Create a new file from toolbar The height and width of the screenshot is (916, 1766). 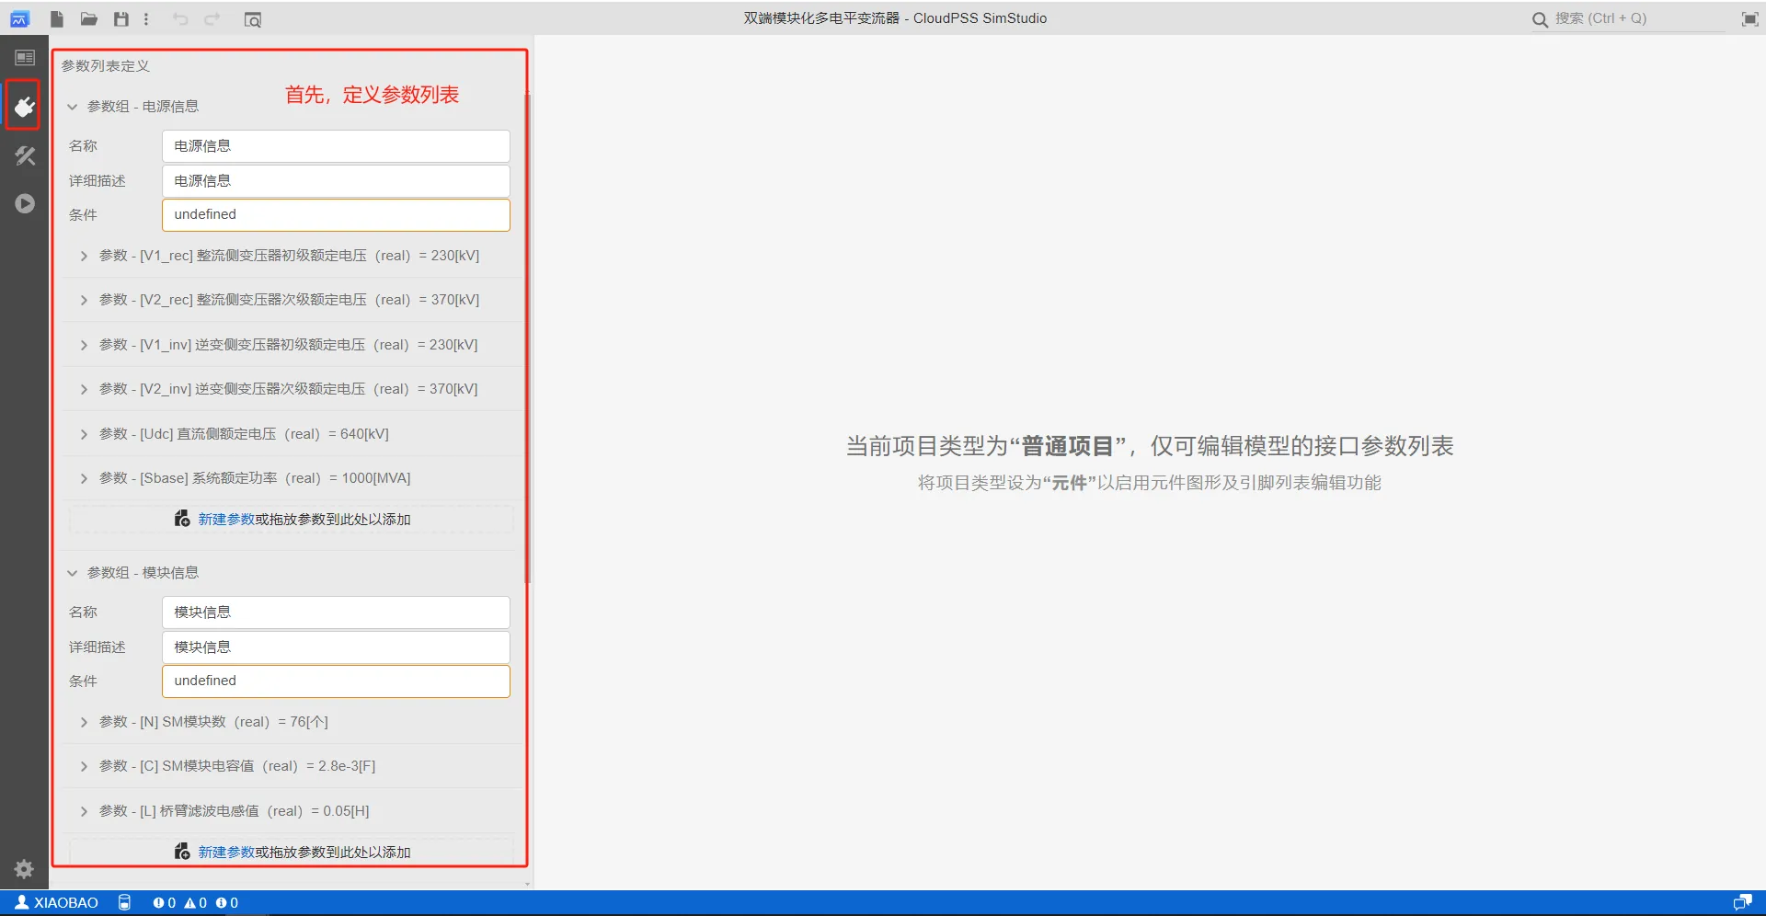57,18
